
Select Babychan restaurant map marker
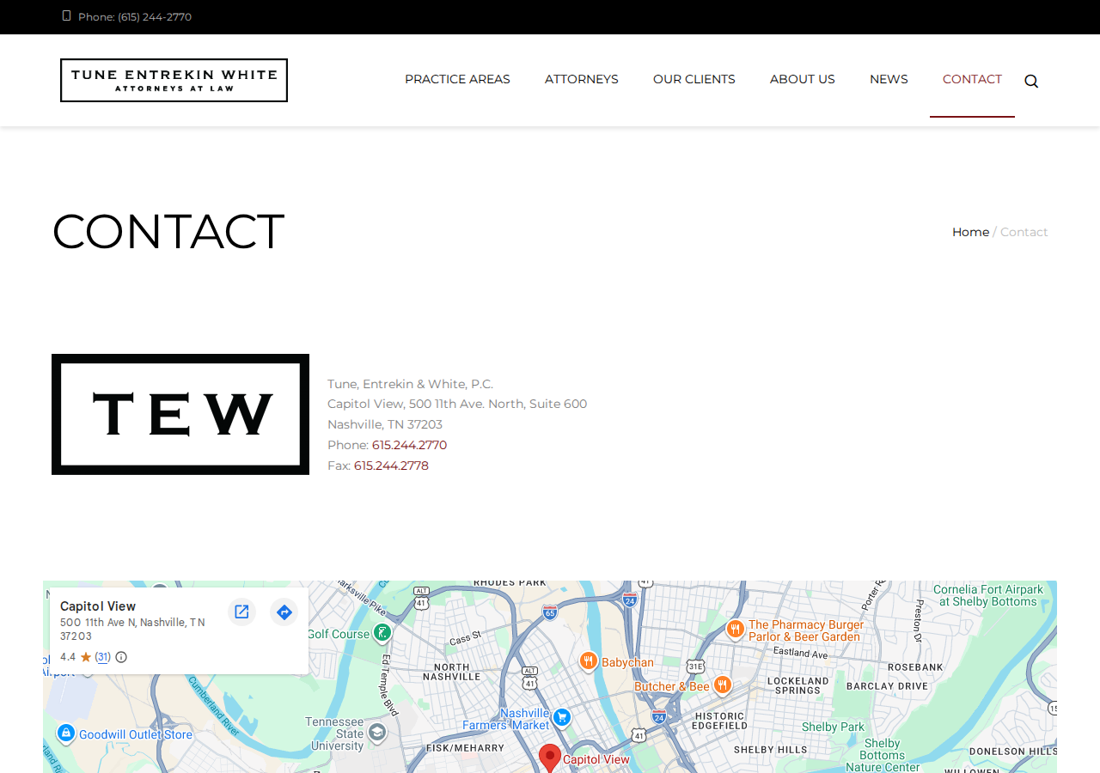pyautogui.click(x=589, y=660)
